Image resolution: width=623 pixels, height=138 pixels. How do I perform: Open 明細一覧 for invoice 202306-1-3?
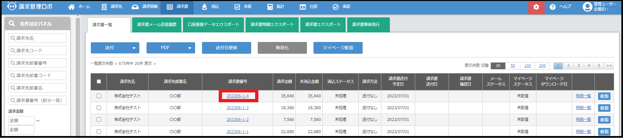583,108
